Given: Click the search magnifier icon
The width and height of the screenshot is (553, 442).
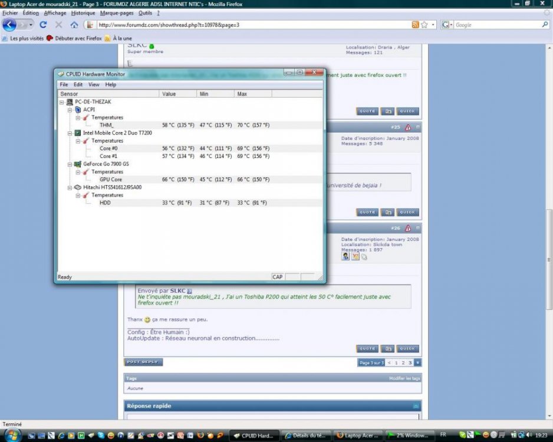Looking at the screenshot, I should [x=545, y=25].
